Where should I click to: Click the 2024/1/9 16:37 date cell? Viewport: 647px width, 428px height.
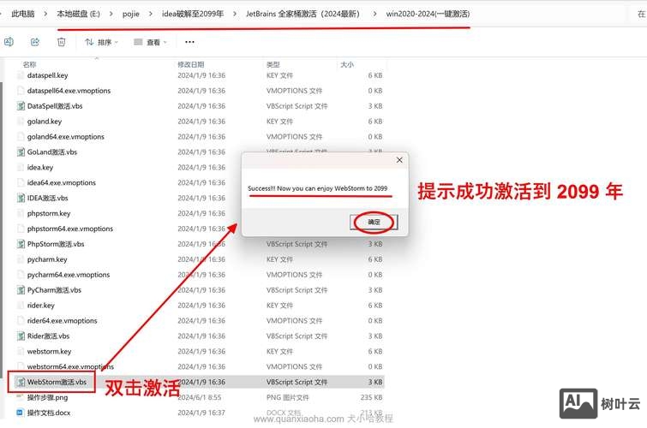[201, 413]
